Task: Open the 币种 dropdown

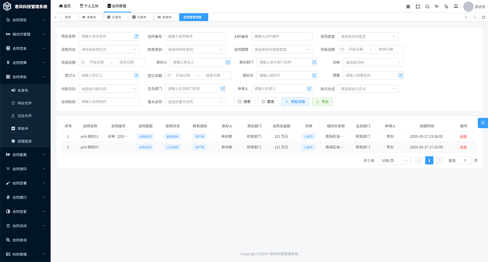Action: click(x=373, y=62)
